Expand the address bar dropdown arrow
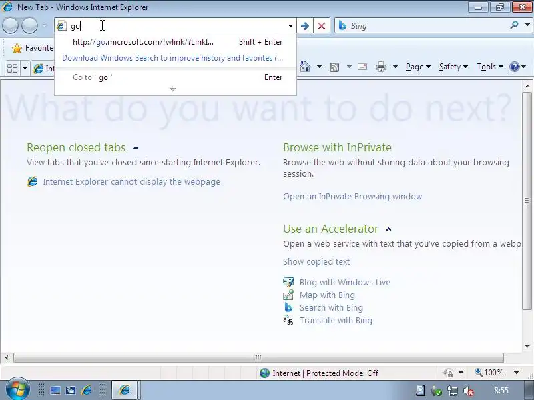 coord(290,26)
